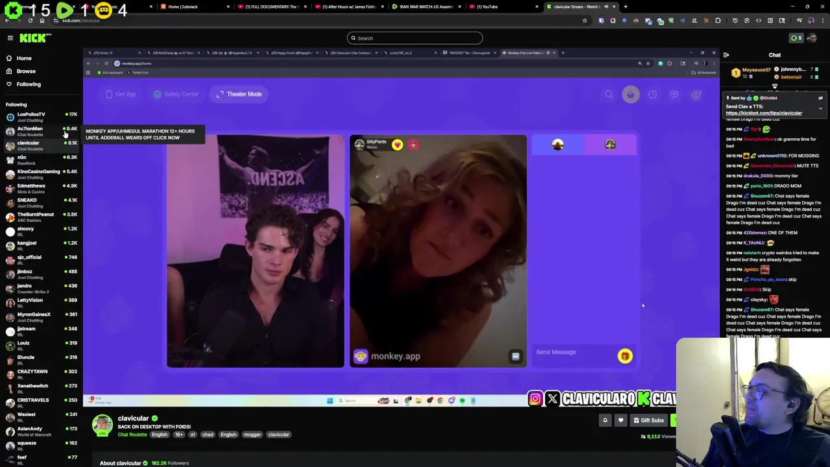The height and width of the screenshot is (467, 830).
Task: Open SNEAKO channel in the sidebar
Action: 40,202
